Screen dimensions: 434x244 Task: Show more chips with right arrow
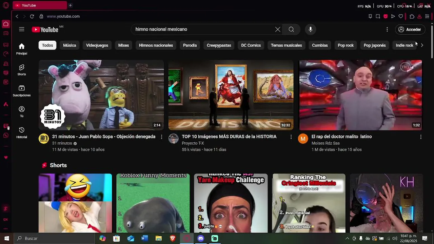pos(422,45)
